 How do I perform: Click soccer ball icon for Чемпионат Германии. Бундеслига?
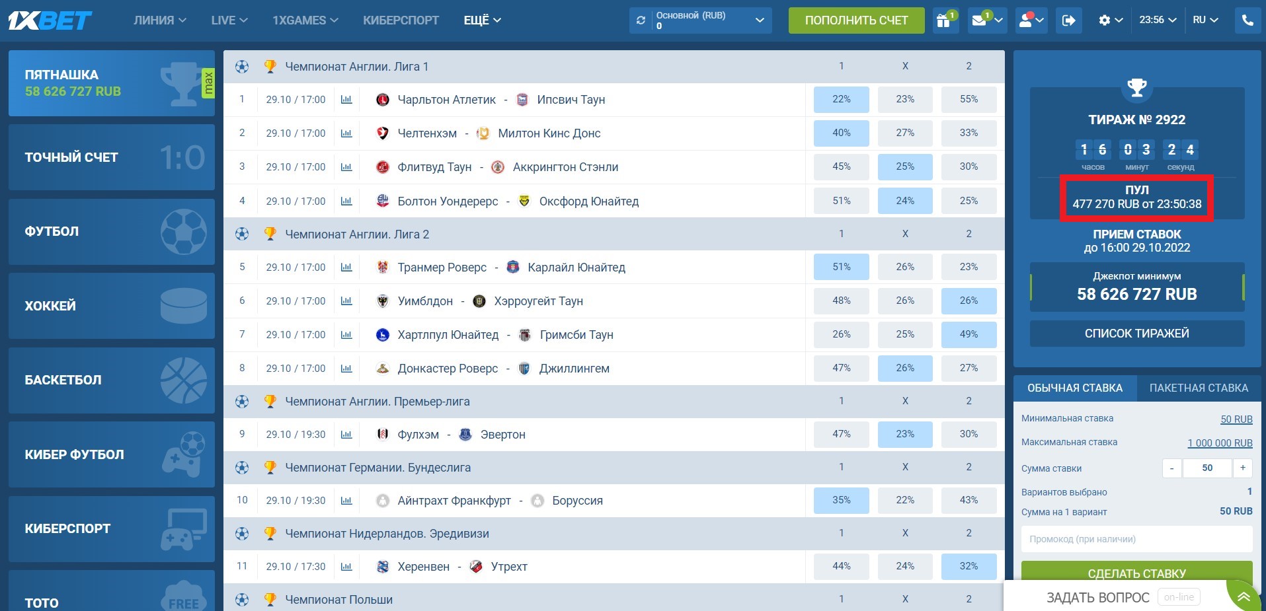point(242,468)
